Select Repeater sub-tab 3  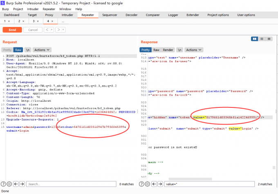pos(34,21)
